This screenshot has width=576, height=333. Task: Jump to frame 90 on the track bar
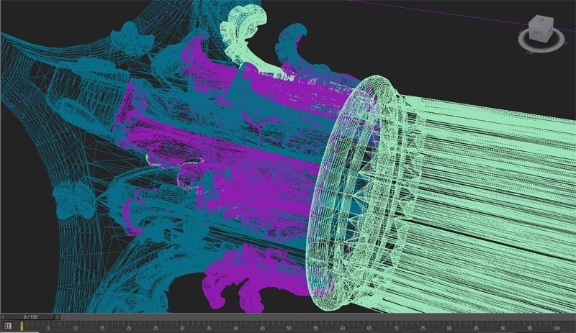(x=503, y=326)
